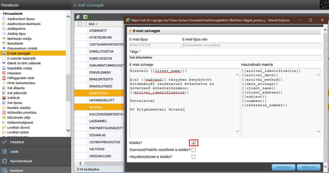
Task: Select Levéltári átvevő item
Action: click(x=18, y=128)
